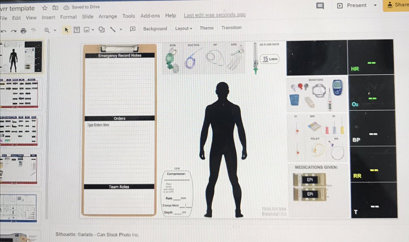Screen dimensions: 409x242
Task: Open the Slide menu
Action: click(x=88, y=17)
